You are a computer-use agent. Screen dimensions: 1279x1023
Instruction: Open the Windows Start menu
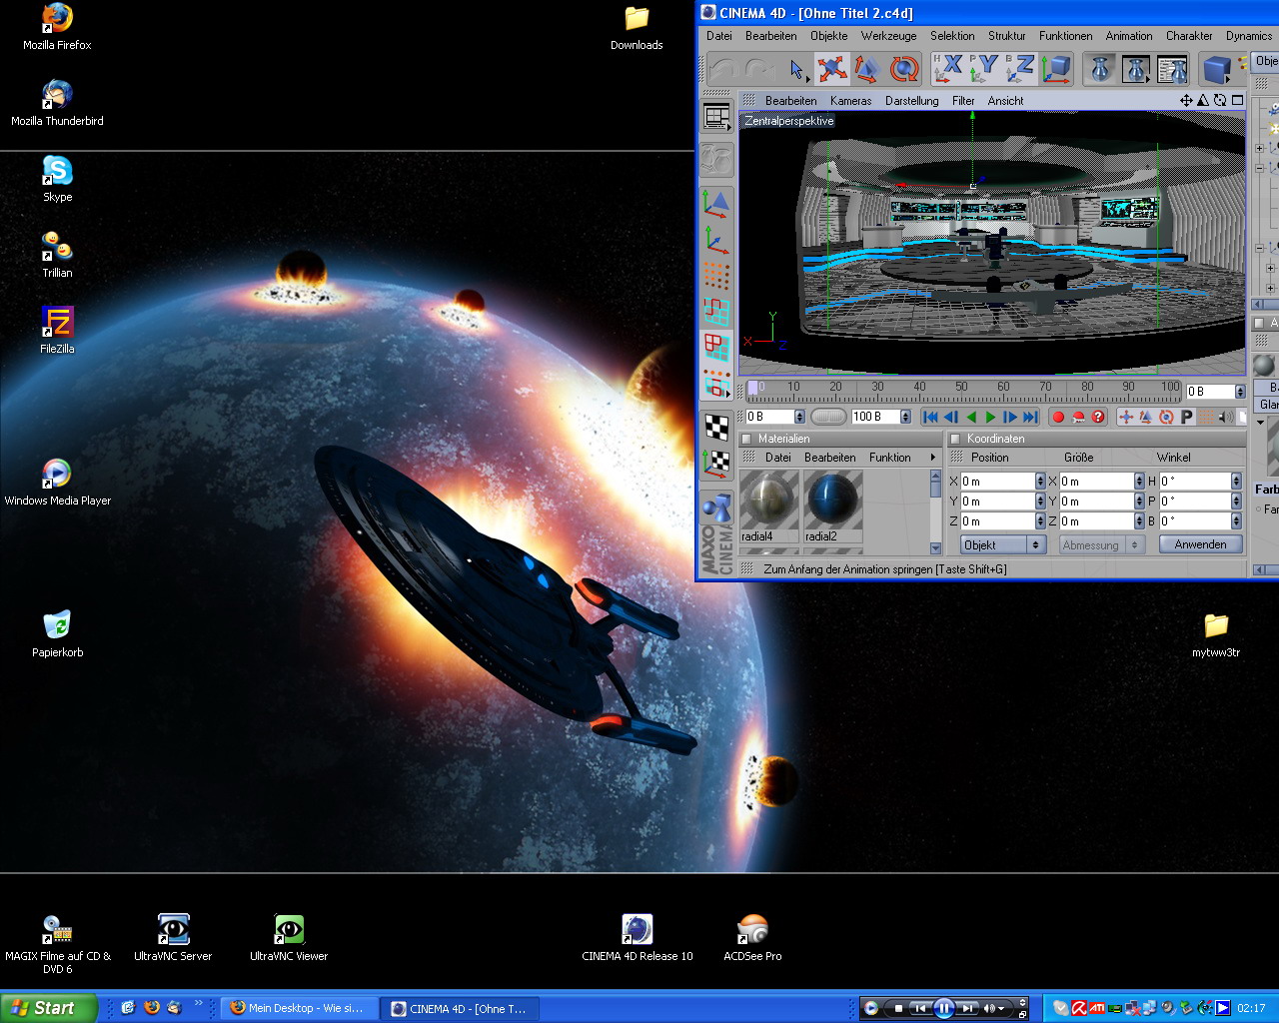click(x=48, y=1008)
